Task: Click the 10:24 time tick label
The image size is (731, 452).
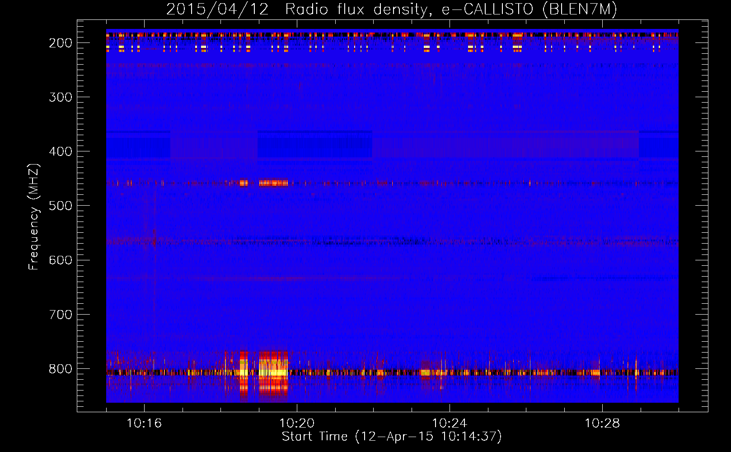Action: (450, 423)
